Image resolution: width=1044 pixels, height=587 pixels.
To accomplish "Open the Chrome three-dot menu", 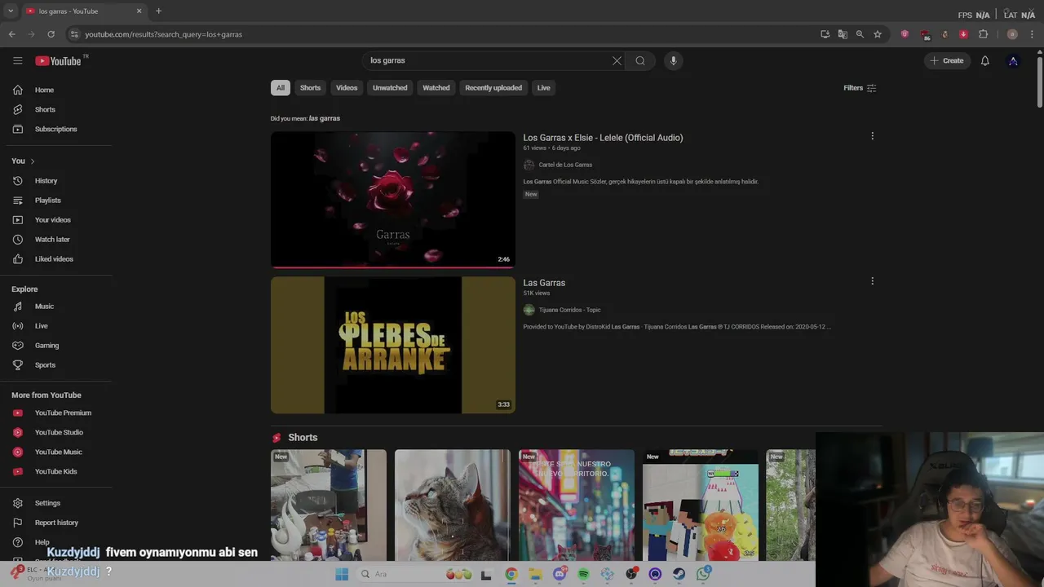I will click(x=1032, y=34).
